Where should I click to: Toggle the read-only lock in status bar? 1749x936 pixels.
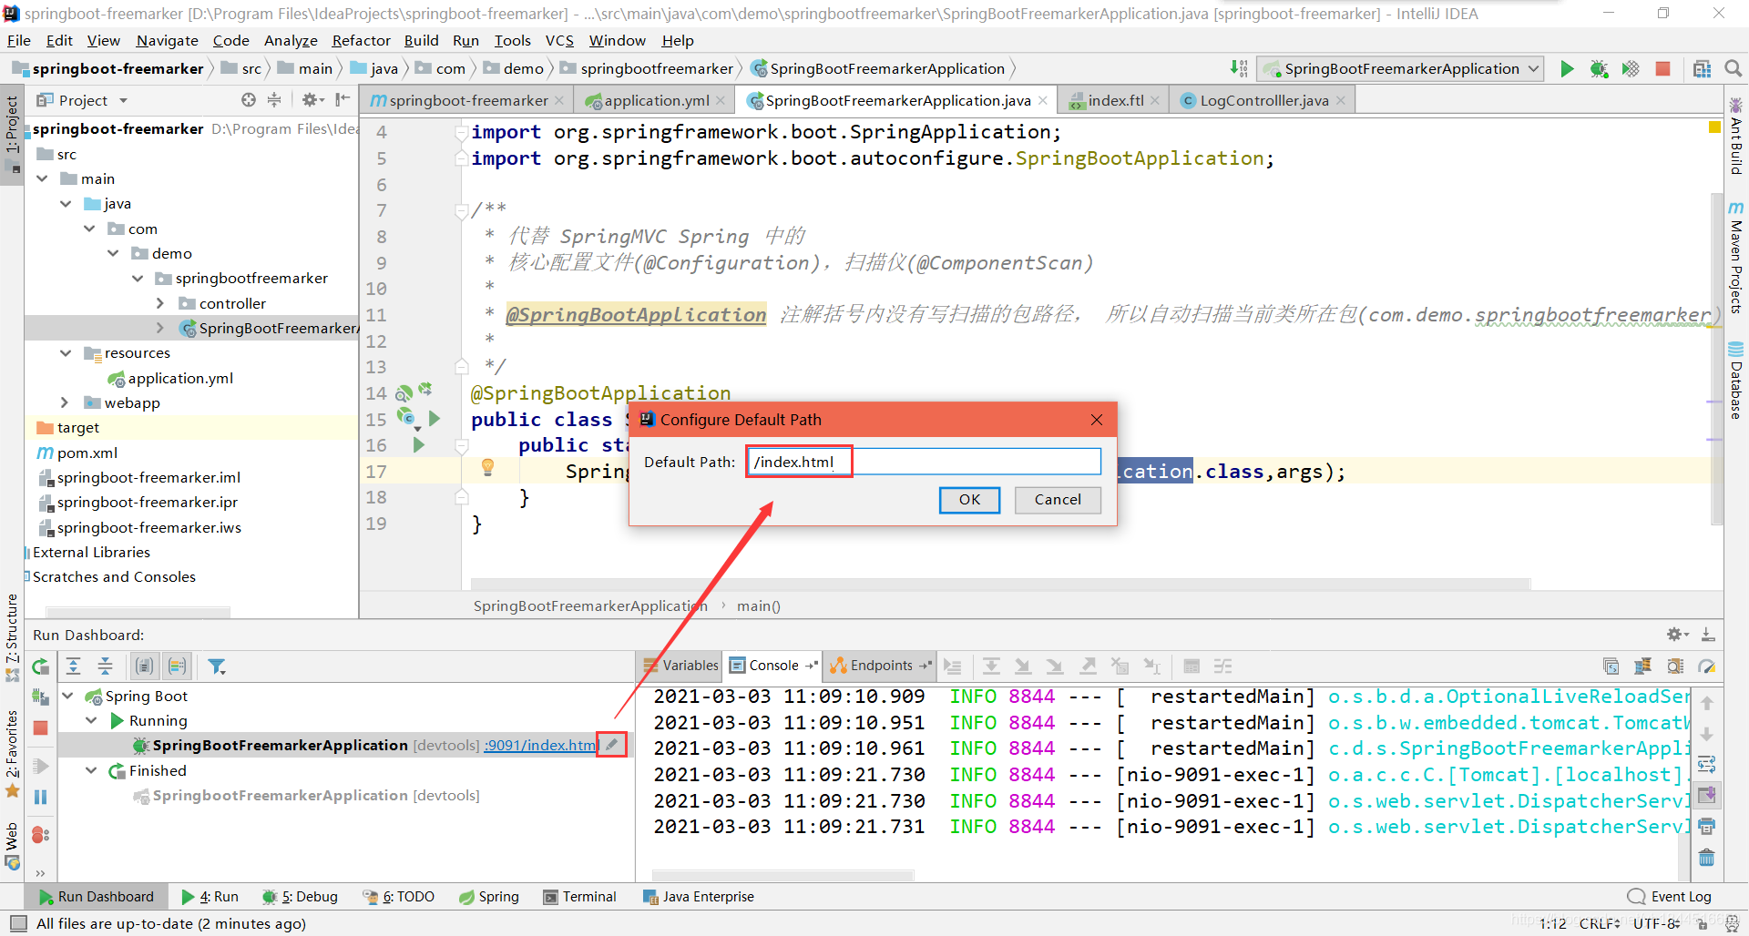[x=1703, y=923]
